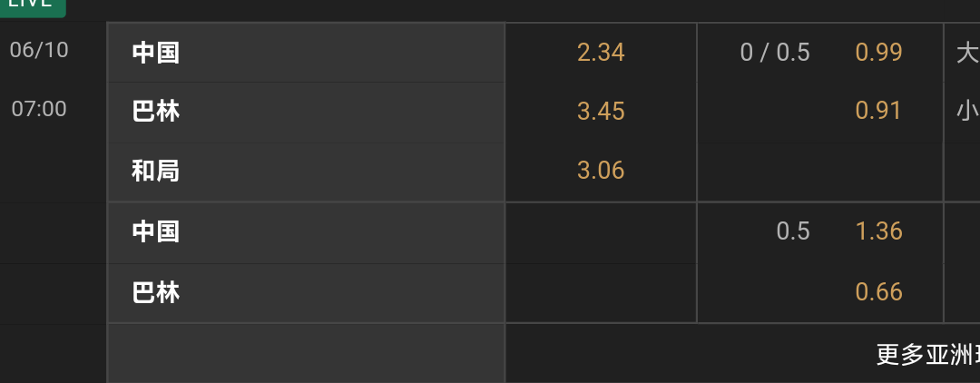Click the 和局 draw label

[156, 171]
